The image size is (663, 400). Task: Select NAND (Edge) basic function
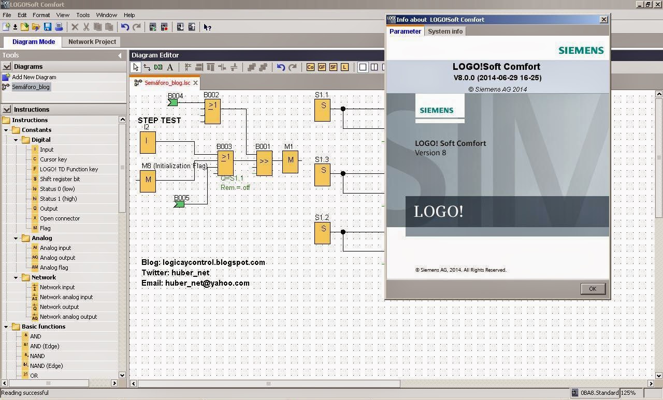46,366
